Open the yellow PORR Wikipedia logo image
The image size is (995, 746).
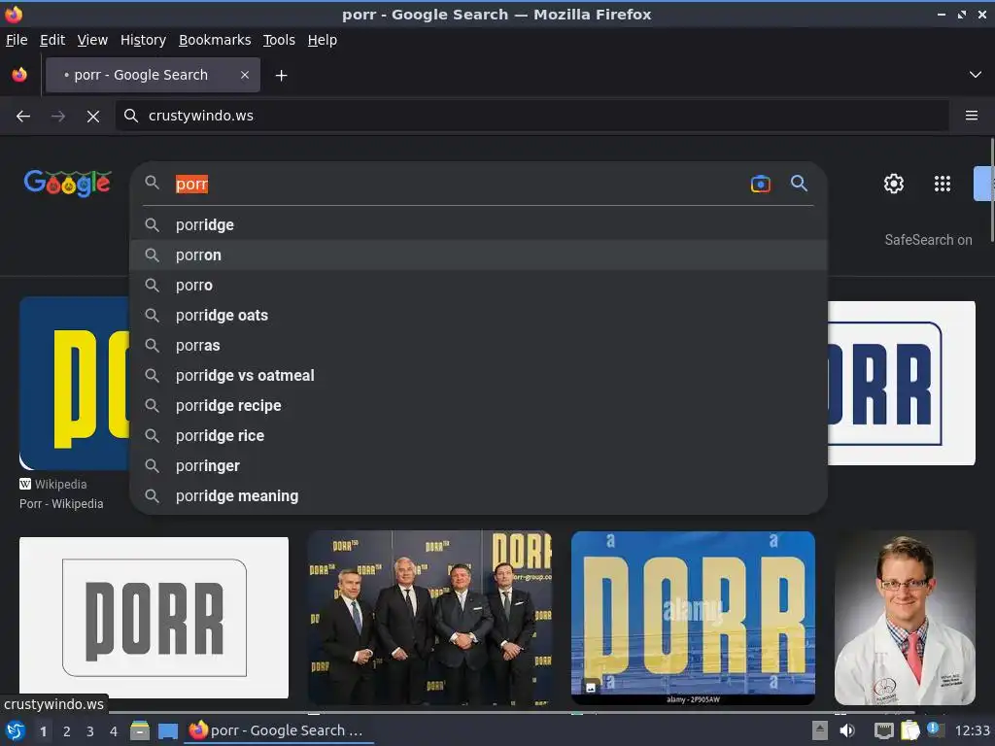[x=74, y=383]
